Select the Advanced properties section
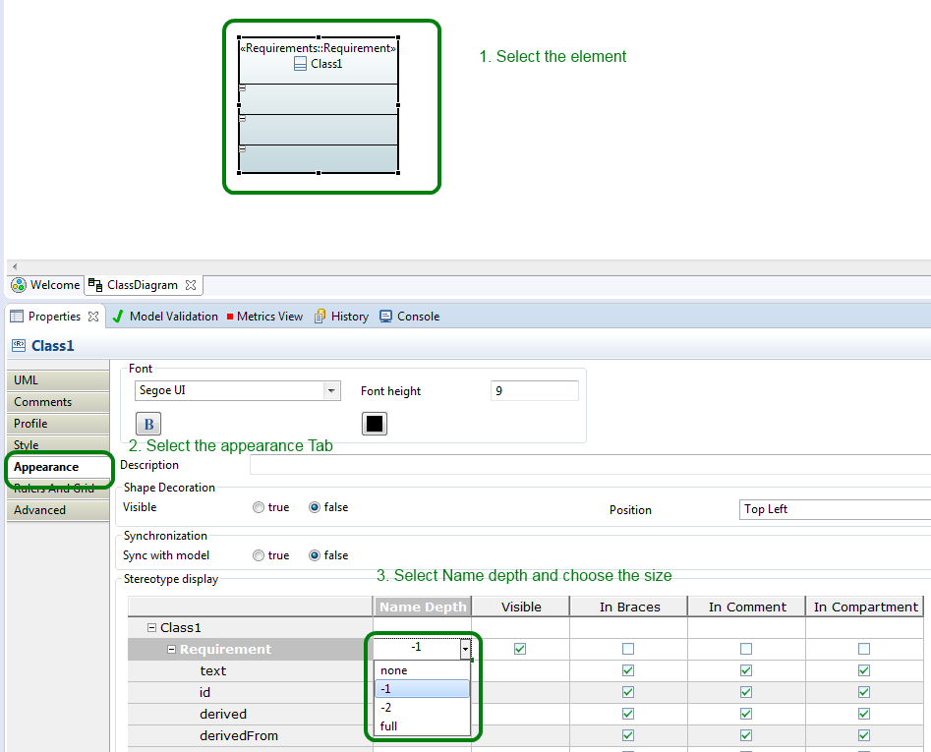Viewport: 931px width, 752px height. (x=58, y=510)
